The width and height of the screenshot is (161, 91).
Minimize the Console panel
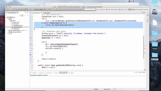click(x=142, y=73)
